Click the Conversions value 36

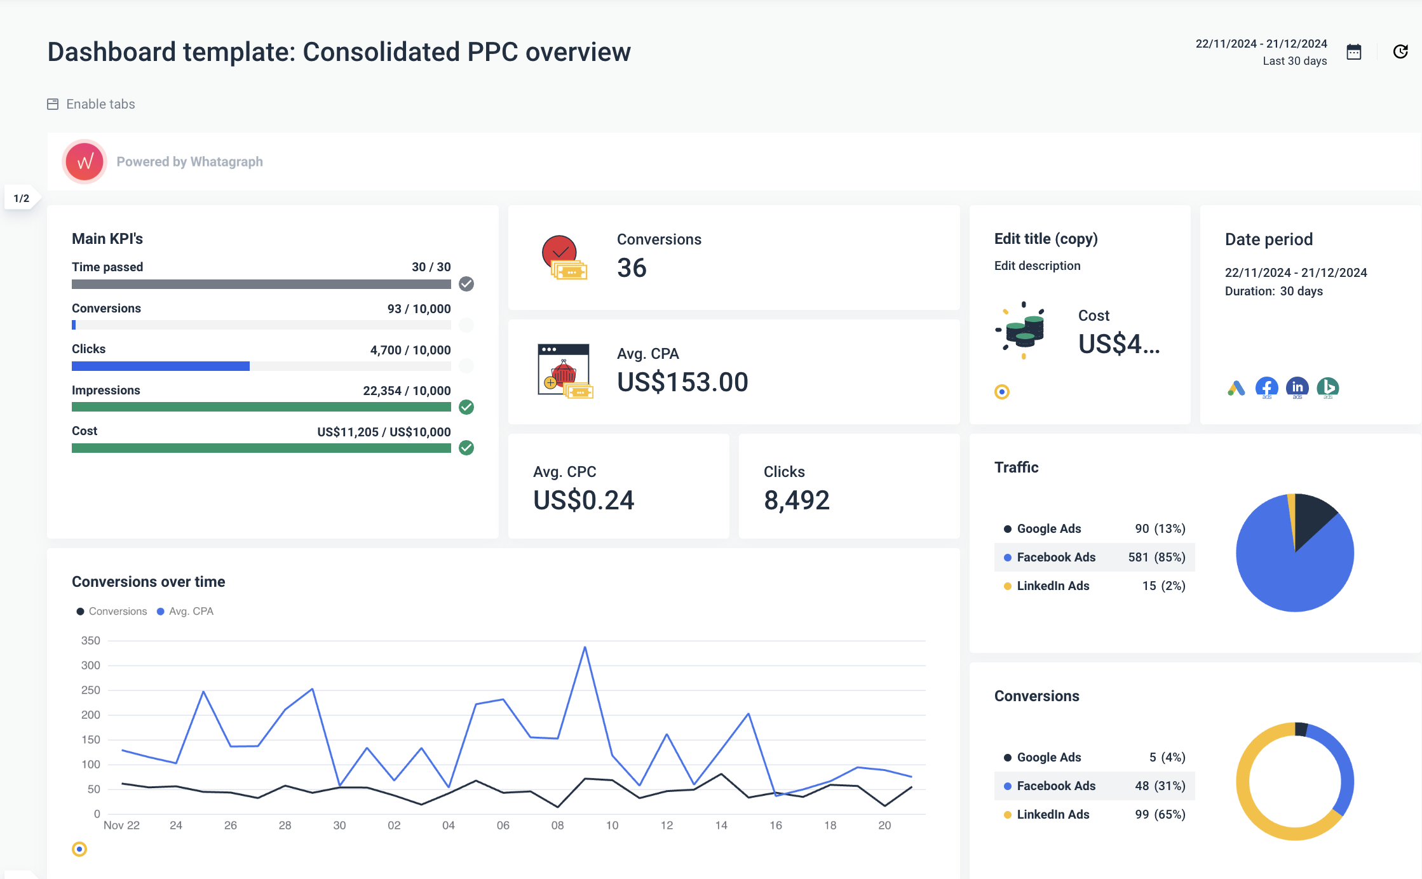[632, 268]
